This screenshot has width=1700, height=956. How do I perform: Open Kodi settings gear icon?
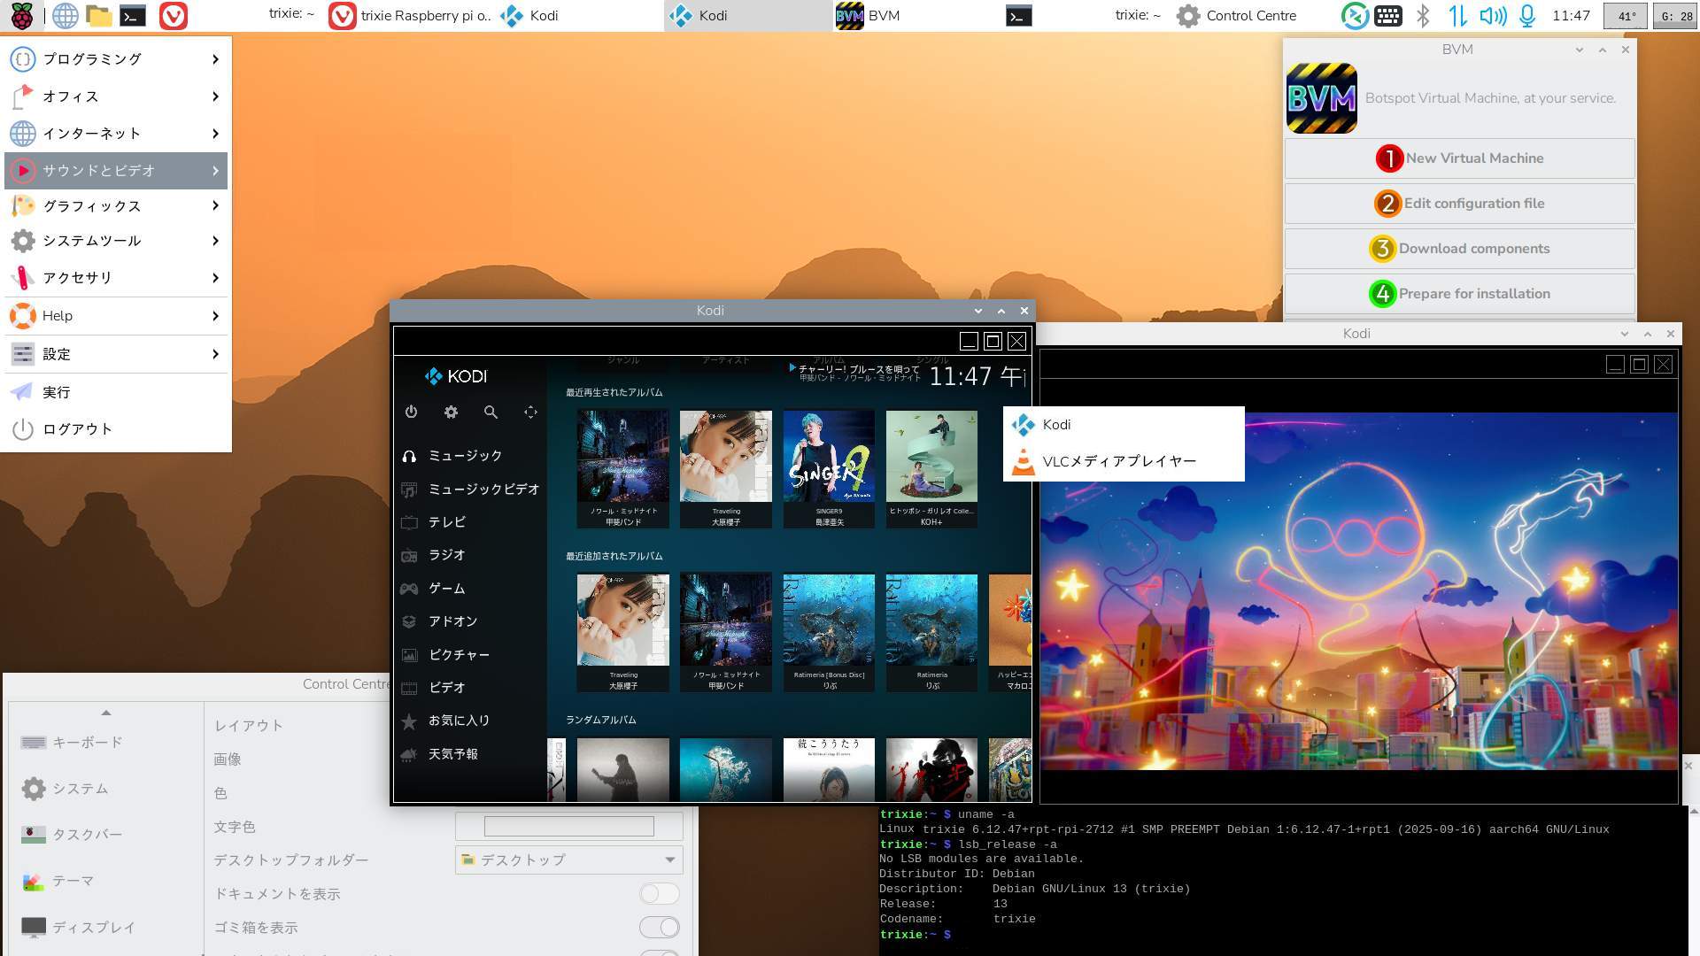coord(451,412)
